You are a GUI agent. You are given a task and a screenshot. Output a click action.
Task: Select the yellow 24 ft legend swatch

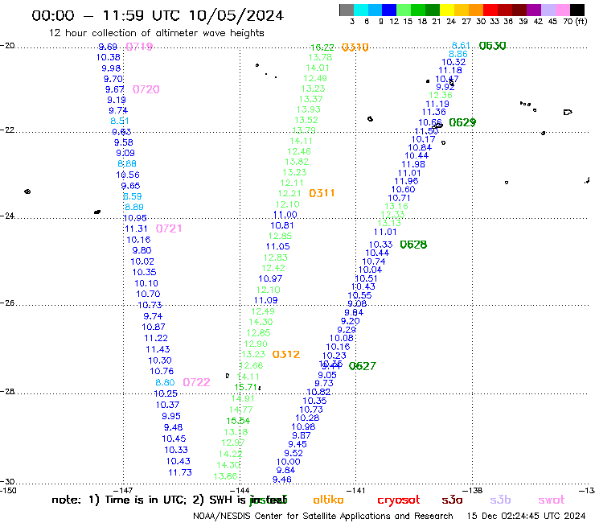(x=447, y=10)
